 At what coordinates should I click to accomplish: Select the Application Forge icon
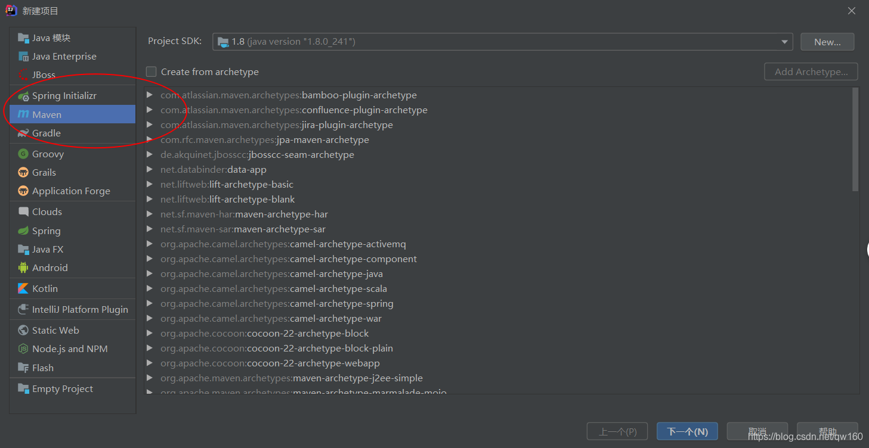click(x=23, y=191)
